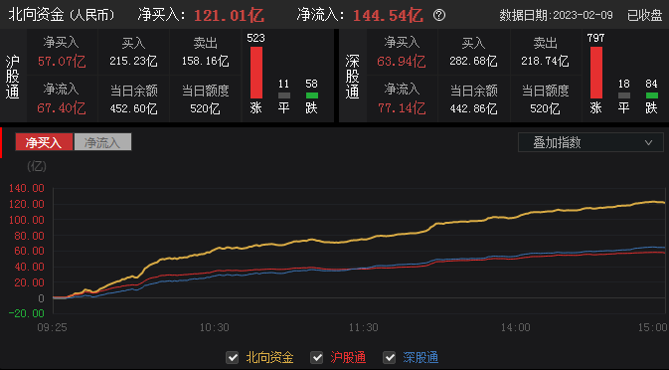Click the 沪股通 net buy value 57.07亿
Viewport: 669px width, 370px height.
point(62,62)
